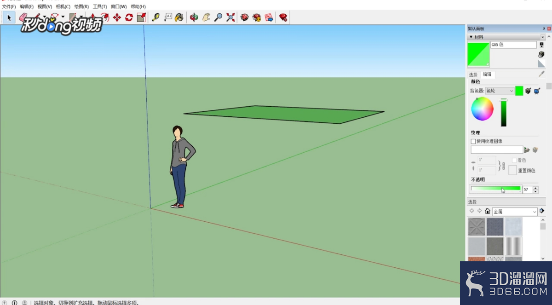Viewport: 552px width, 305px height.
Task: Select the Text label tool
Action: point(168,17)
